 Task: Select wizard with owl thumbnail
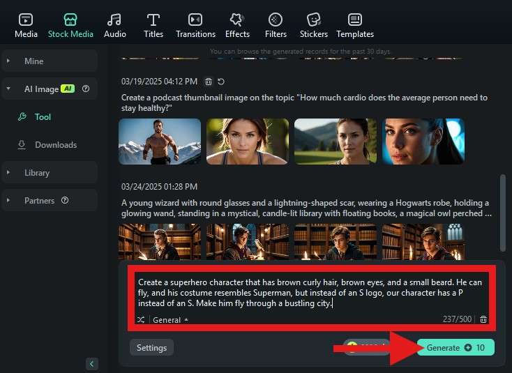(x=248, y=242)
